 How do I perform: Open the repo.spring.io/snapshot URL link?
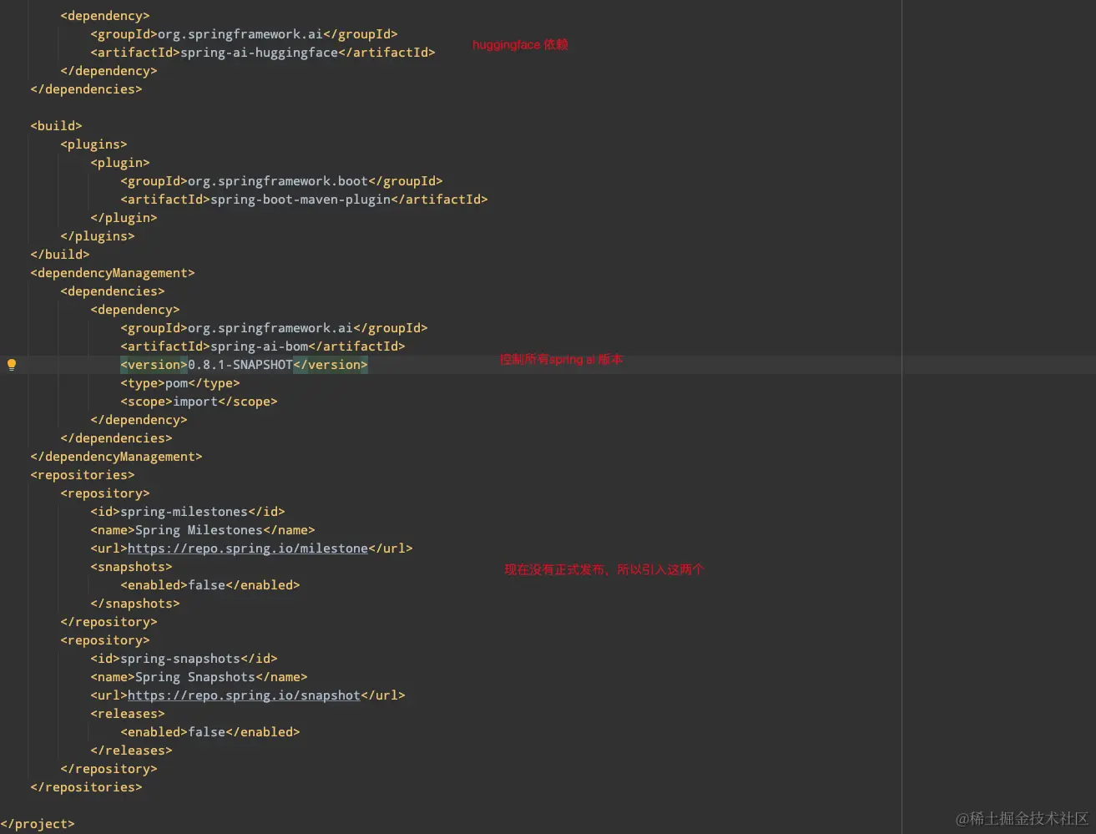coord(244,695)
